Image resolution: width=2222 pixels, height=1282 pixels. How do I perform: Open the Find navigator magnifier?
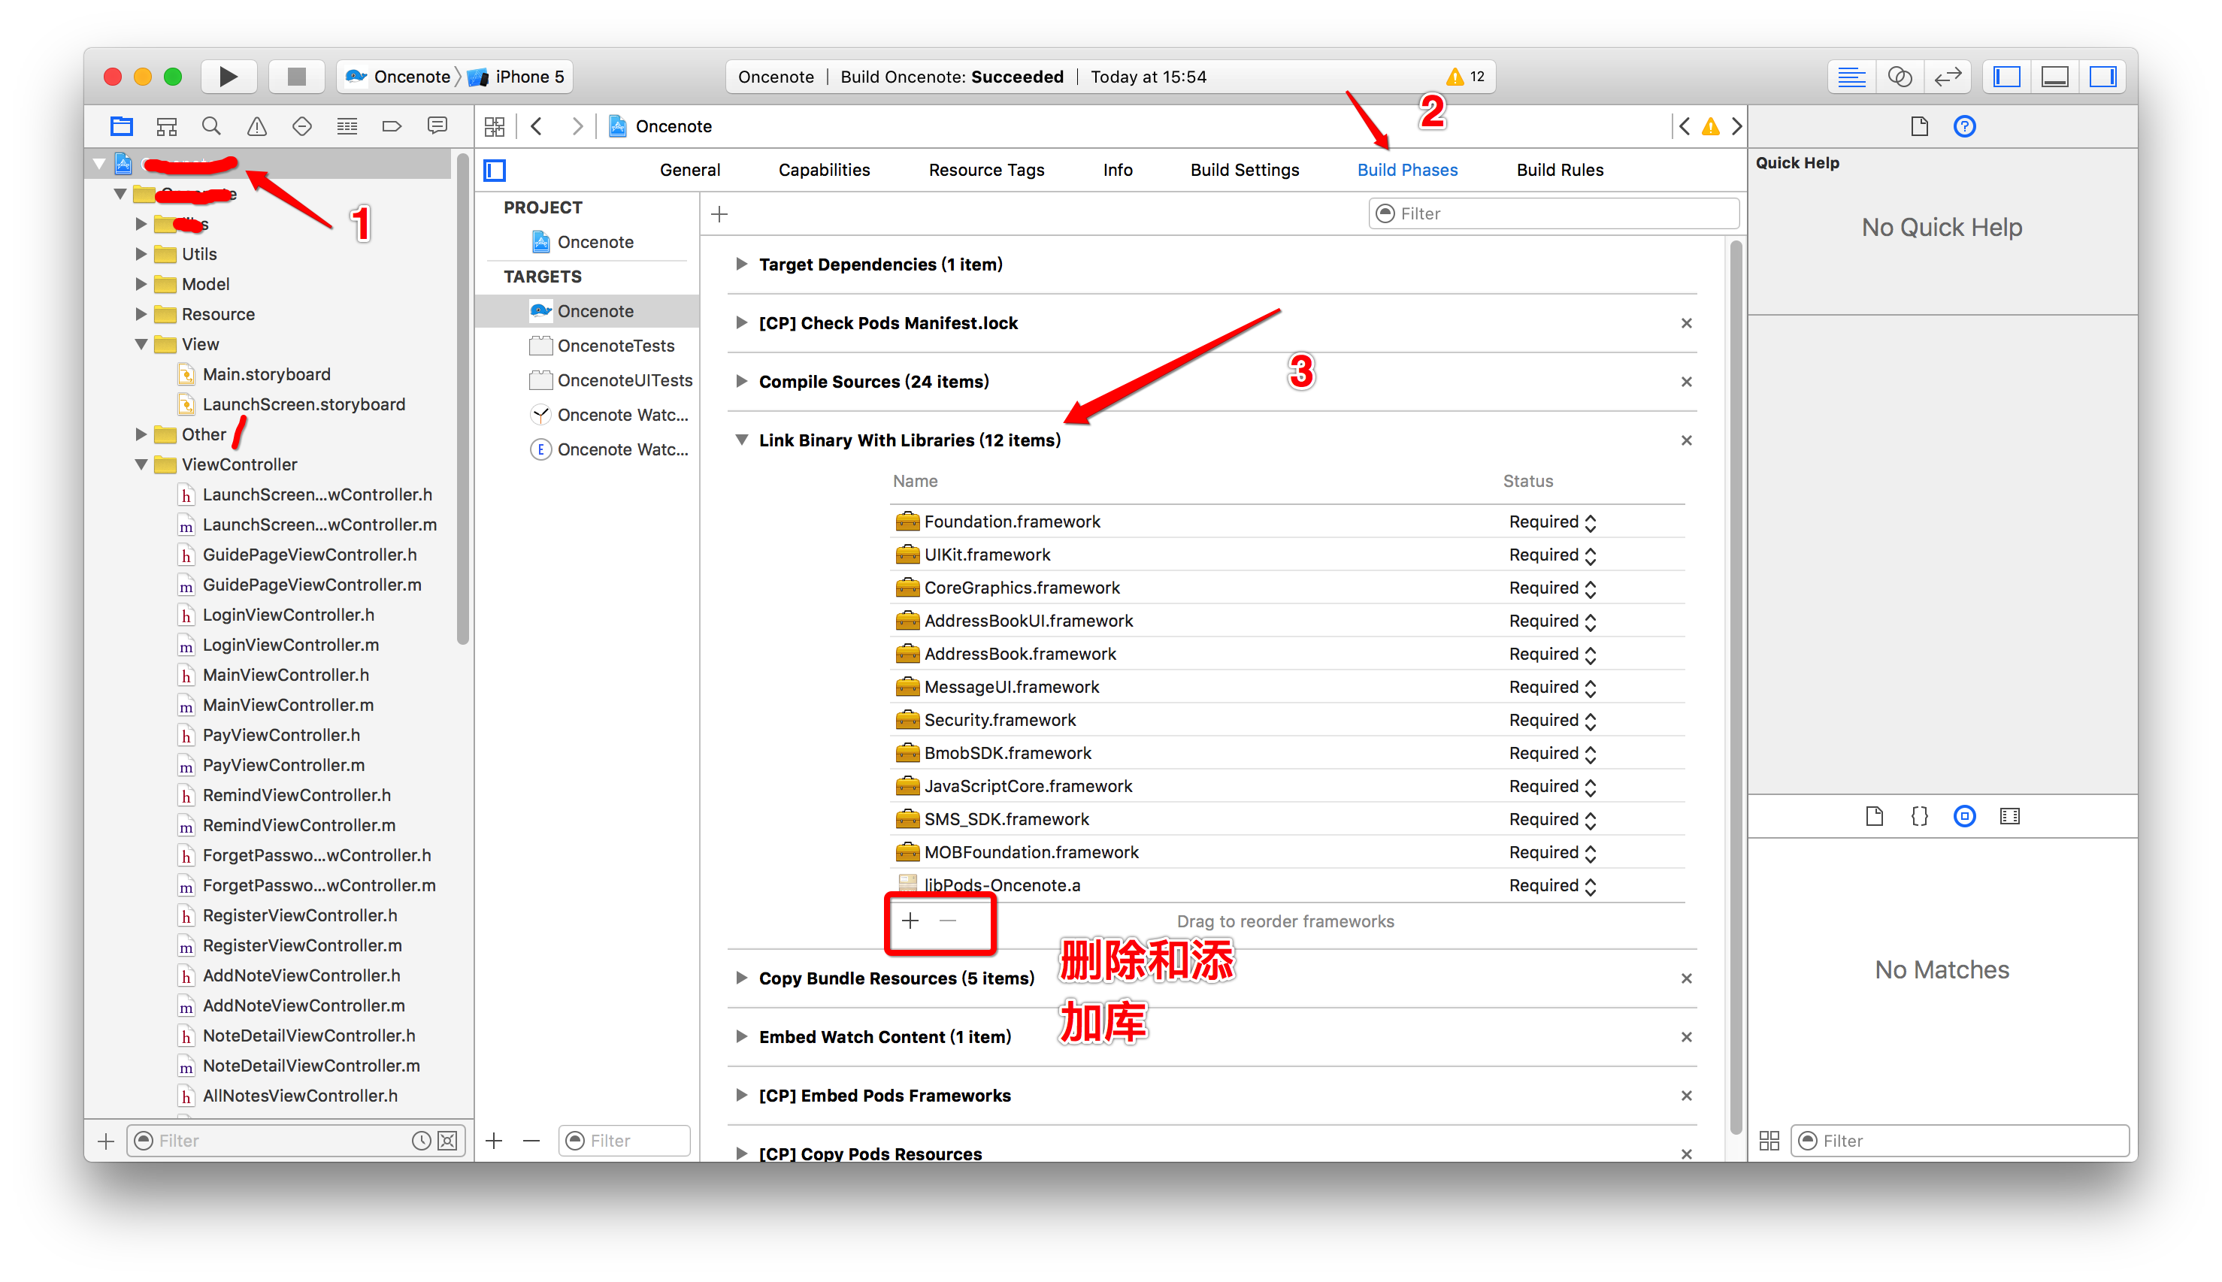pyautogui.click(x=211, y=126)
